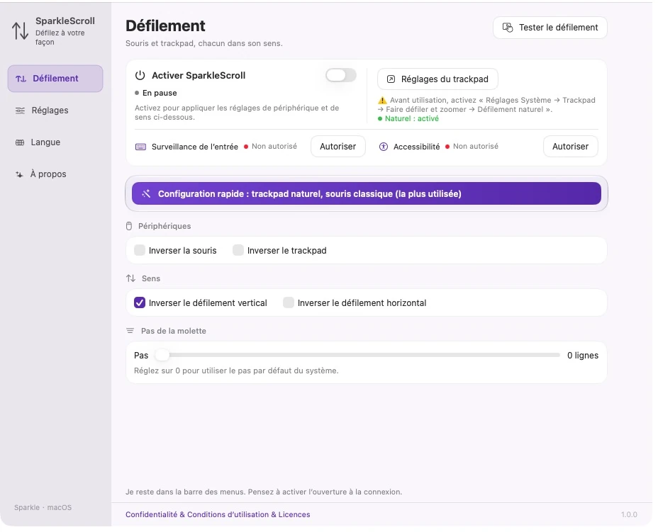Open Confidentialité & Conditions d'utilisation link
The image size is (658, 532).
click(x=218, y=514)
